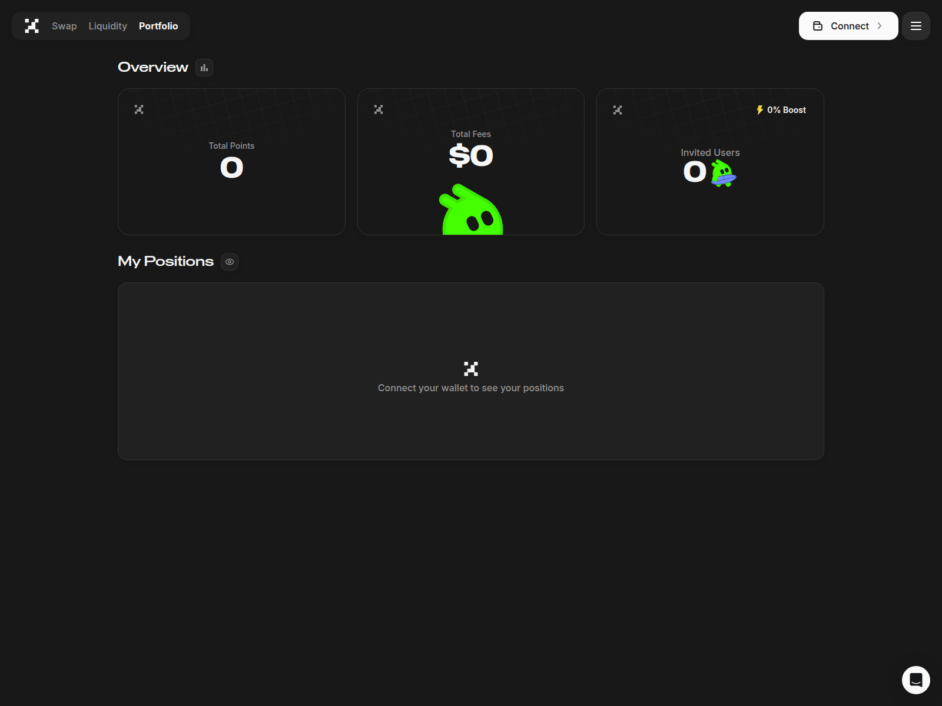Click the lightning bolt 0% Boost badge
This screenshot has width=942, height=706.
point(781,110)
